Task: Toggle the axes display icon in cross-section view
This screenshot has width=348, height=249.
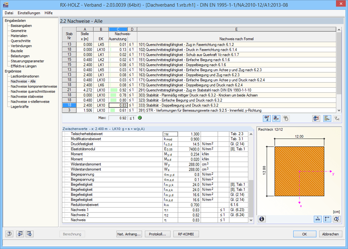Action: (327, 219)
